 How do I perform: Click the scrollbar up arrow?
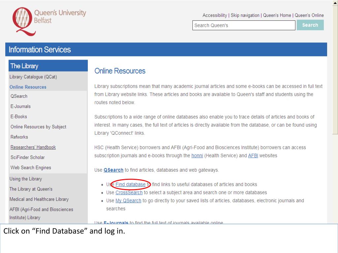click(335, 3)
